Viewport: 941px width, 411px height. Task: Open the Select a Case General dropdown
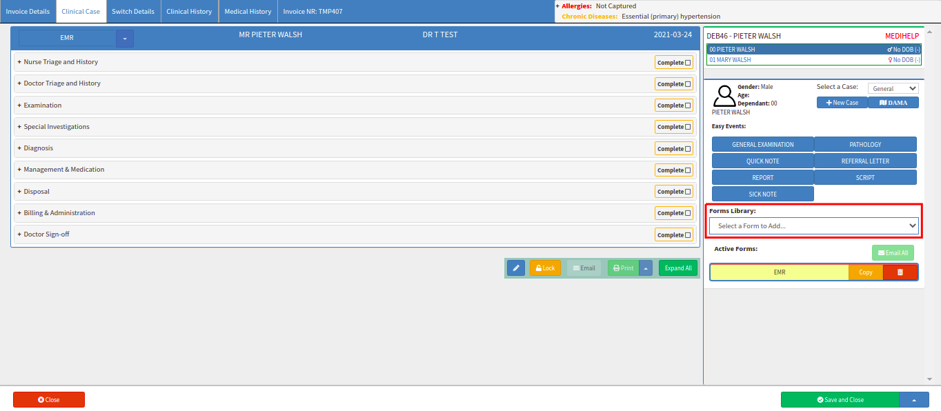893,88
